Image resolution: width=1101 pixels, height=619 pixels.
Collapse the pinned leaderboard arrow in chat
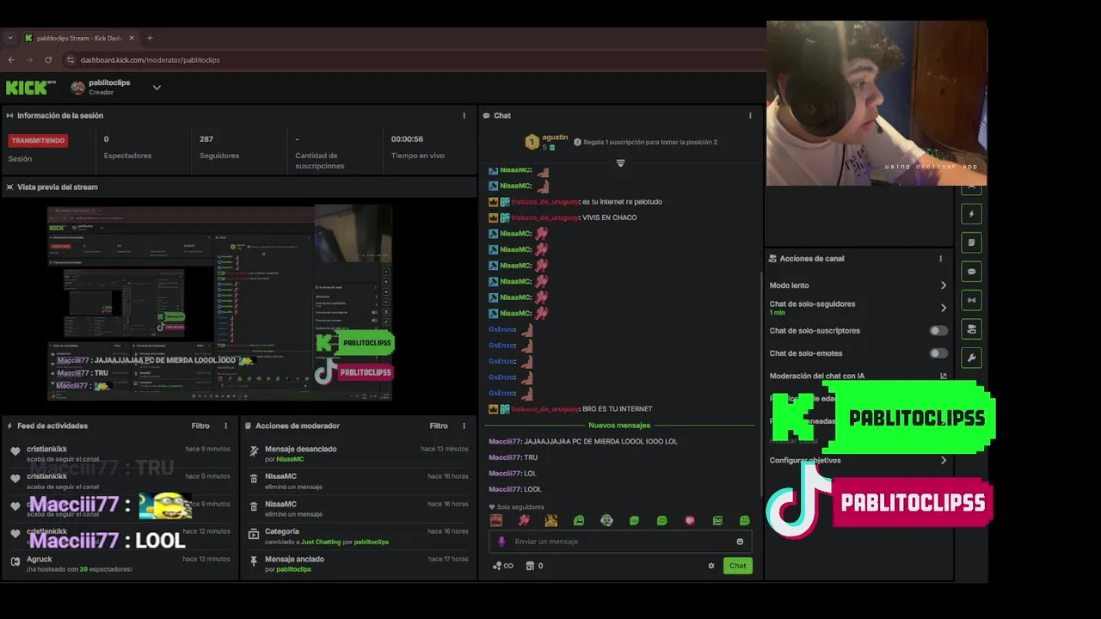coord(620,162)
